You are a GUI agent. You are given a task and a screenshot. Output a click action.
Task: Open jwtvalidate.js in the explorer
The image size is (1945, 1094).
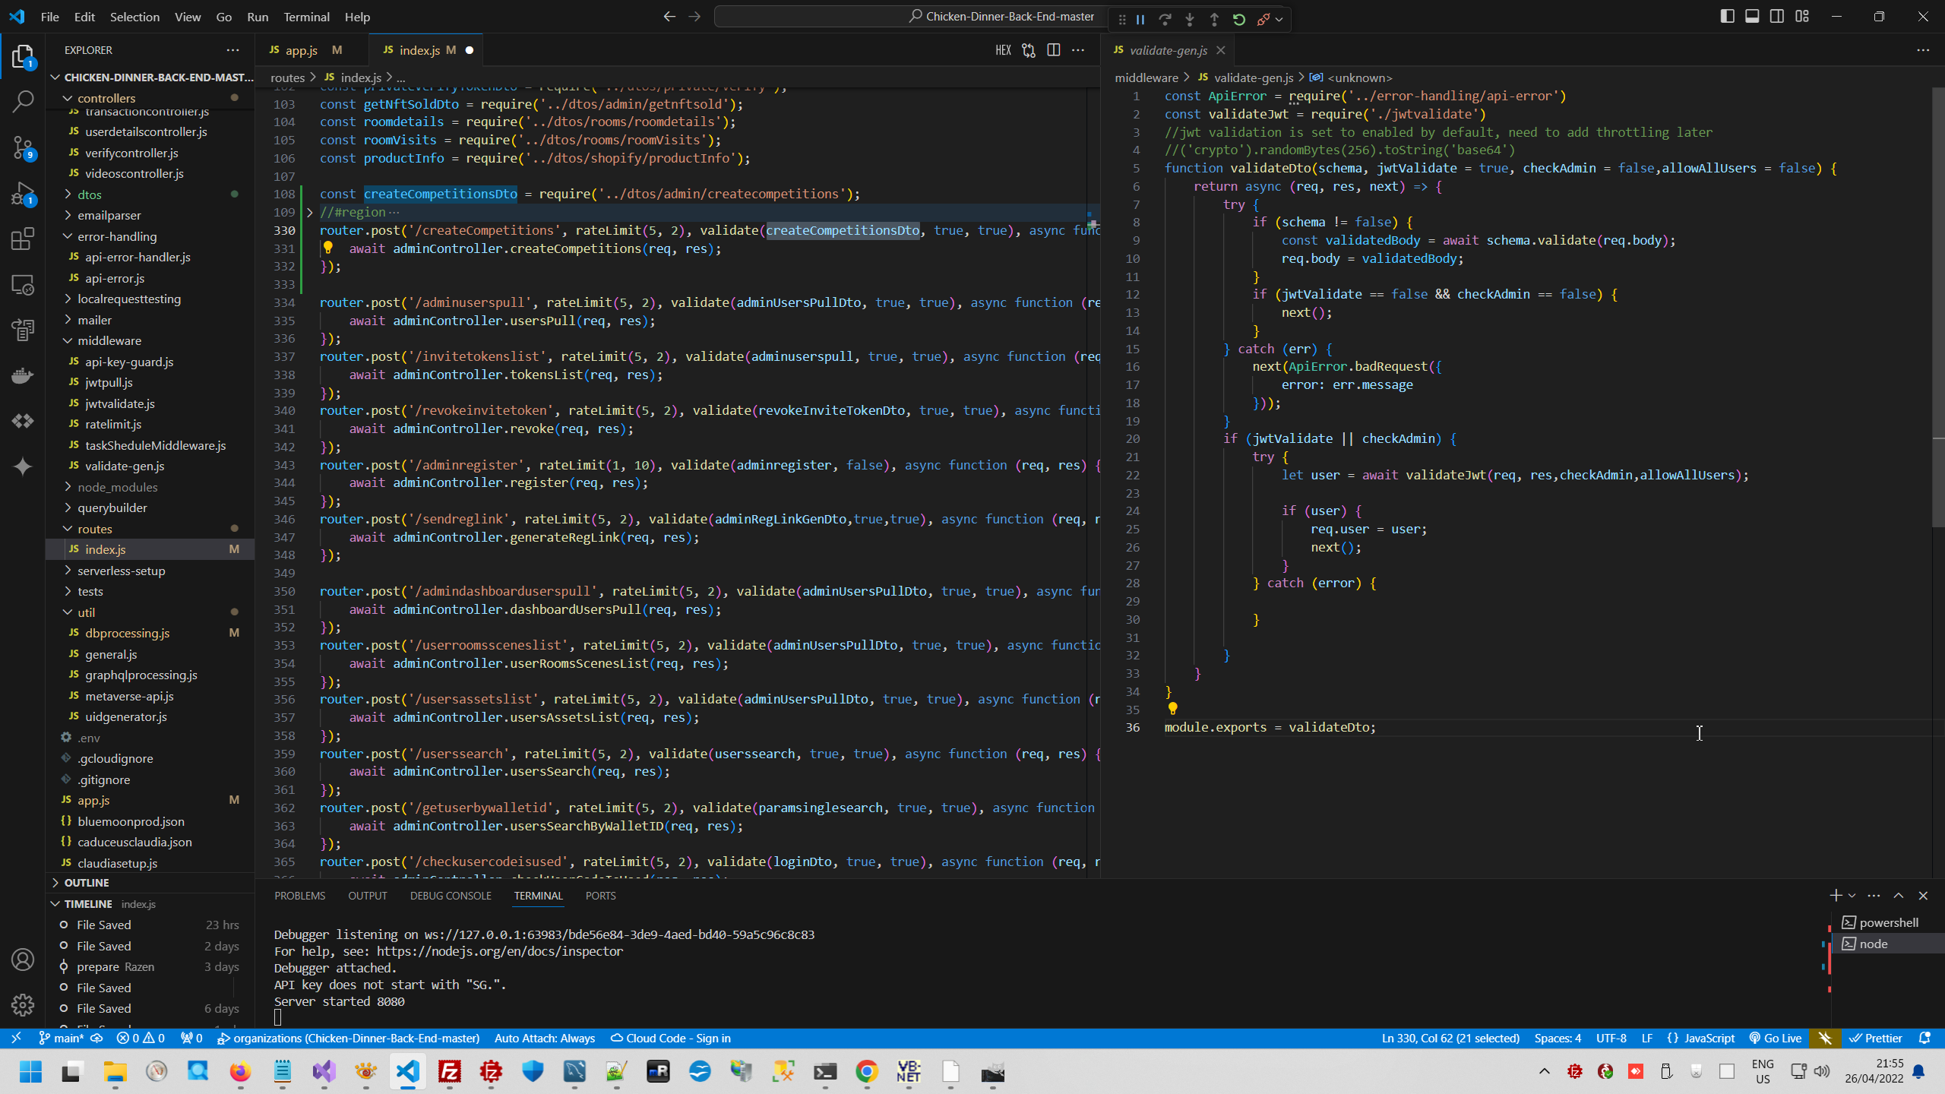[119, 403]
